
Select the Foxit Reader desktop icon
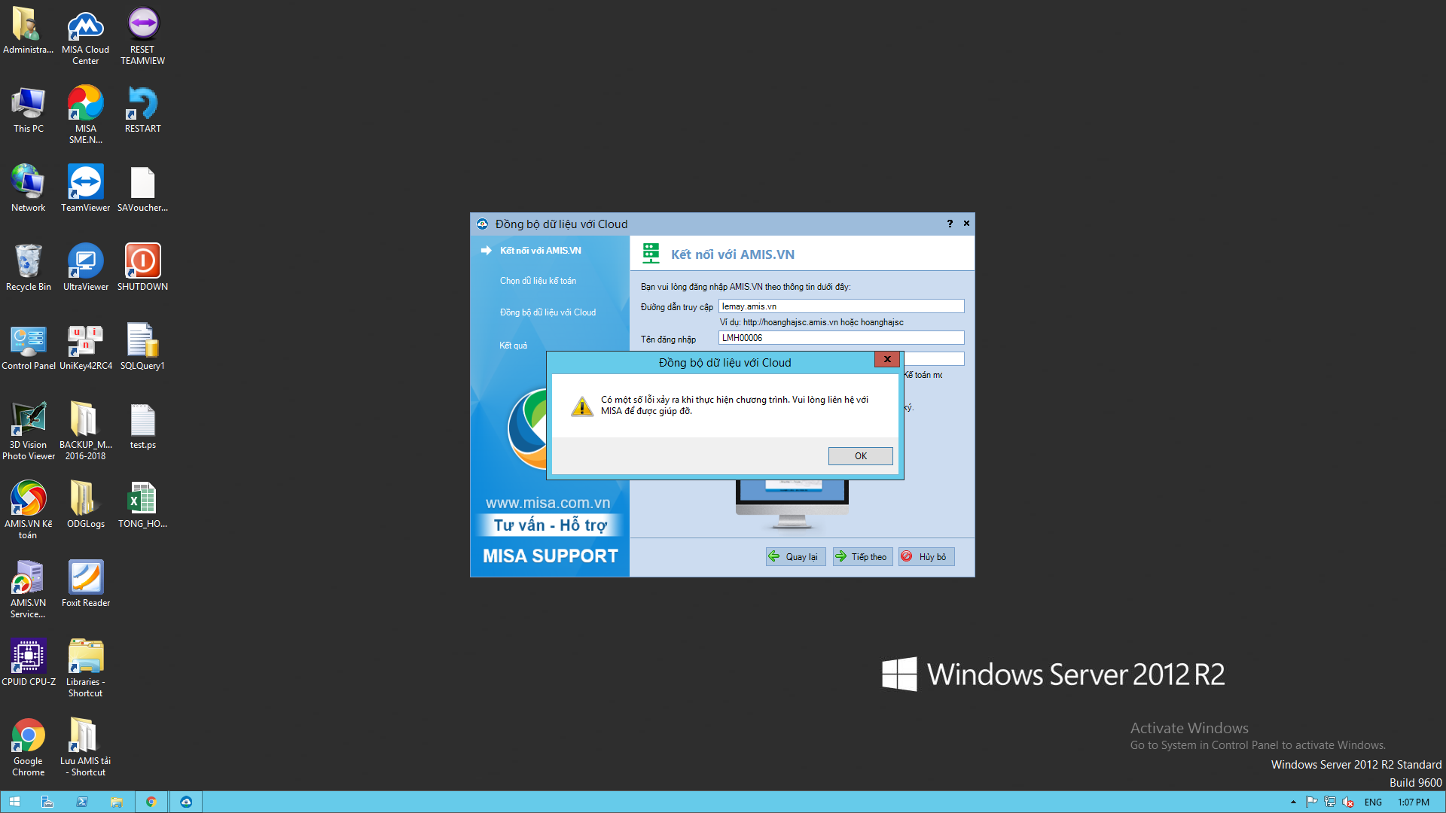(x=85, y=583)
